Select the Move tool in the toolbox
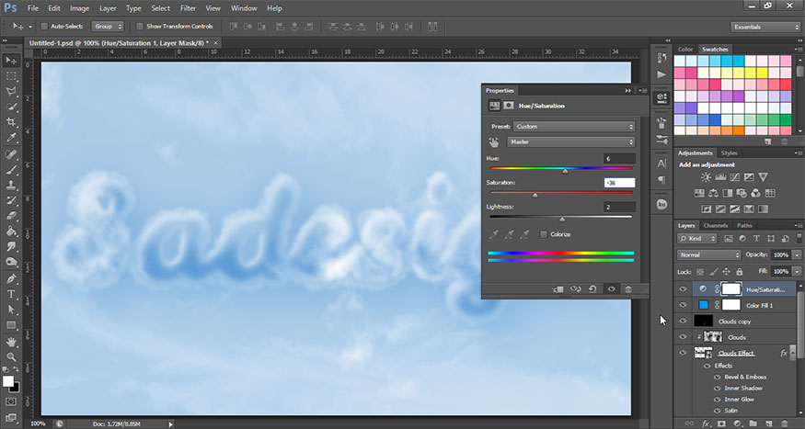The image size is (805, 429). click(x=12, y=61)
